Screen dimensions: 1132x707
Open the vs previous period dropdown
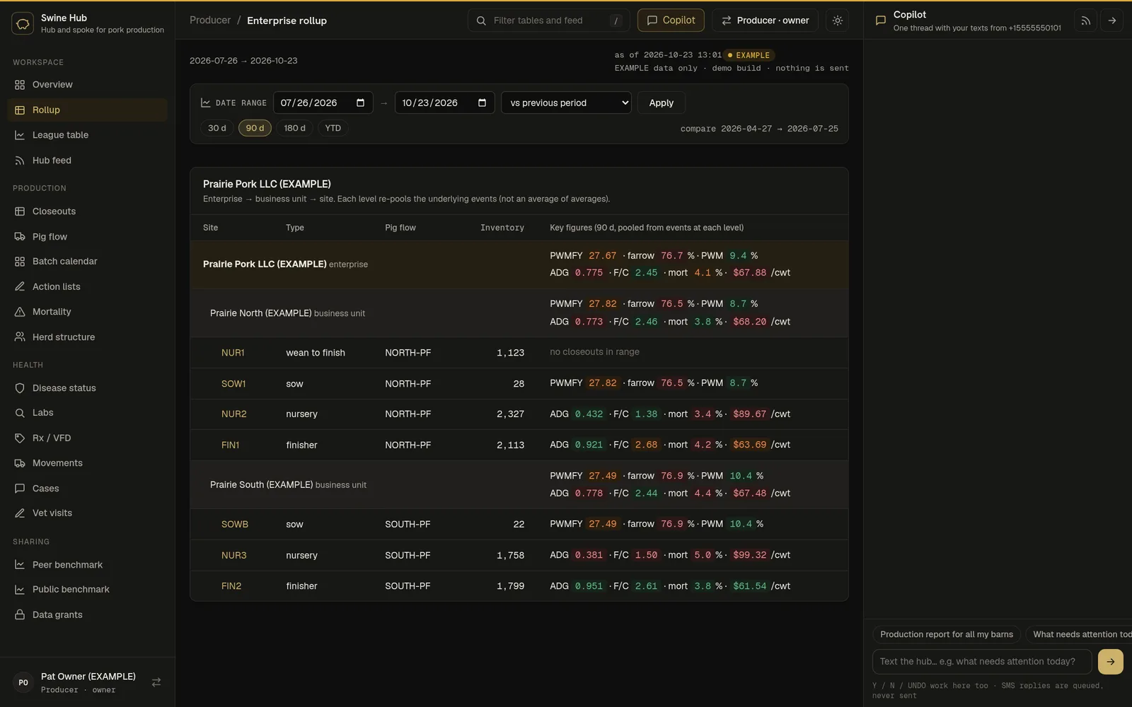point(566,103)
